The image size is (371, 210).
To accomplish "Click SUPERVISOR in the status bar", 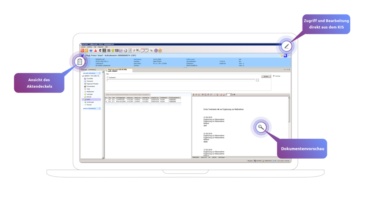I will click(268, 161).
